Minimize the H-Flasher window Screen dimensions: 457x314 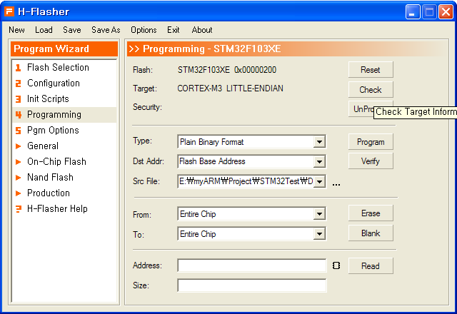413,12
